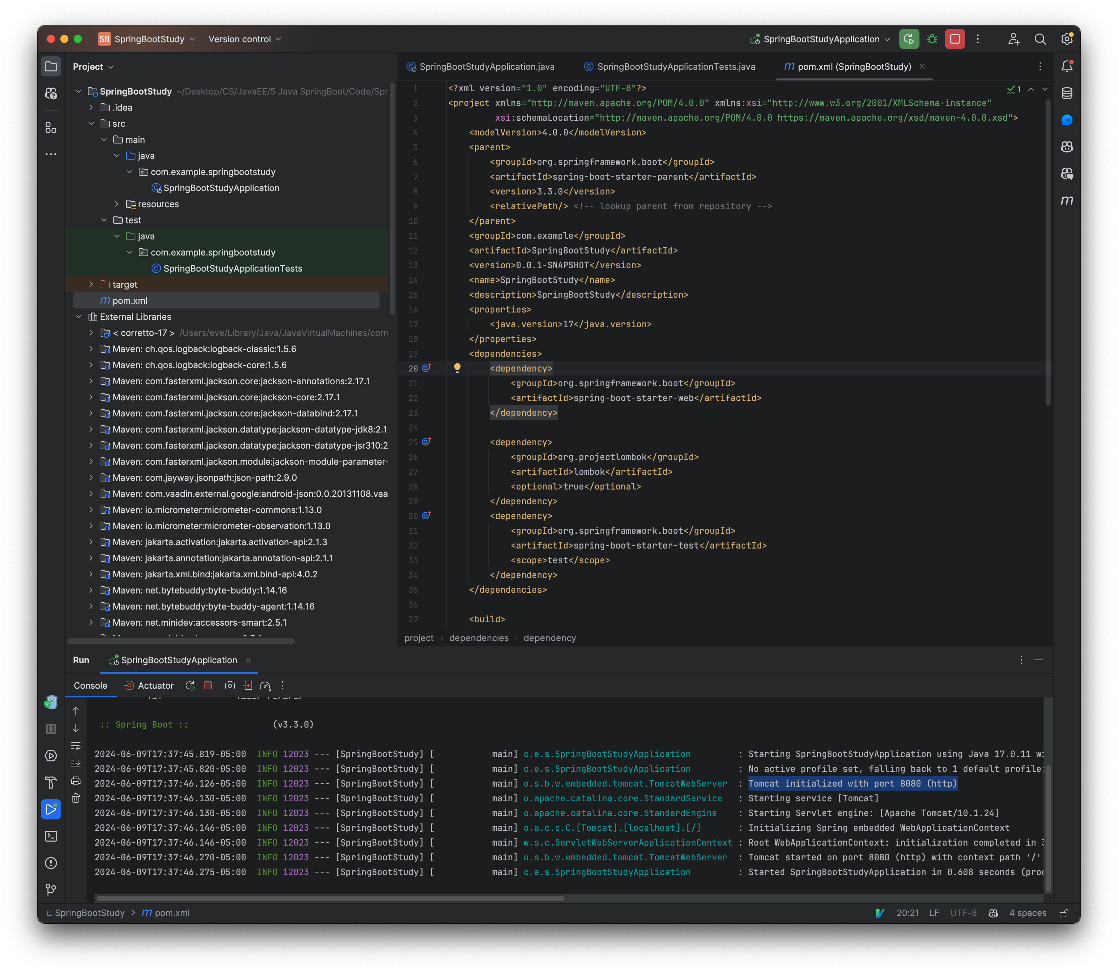This screenshot has width=1118, height=973.
Task: Click the Build (hammer) icon in sidebar
Action: point(51,783)
